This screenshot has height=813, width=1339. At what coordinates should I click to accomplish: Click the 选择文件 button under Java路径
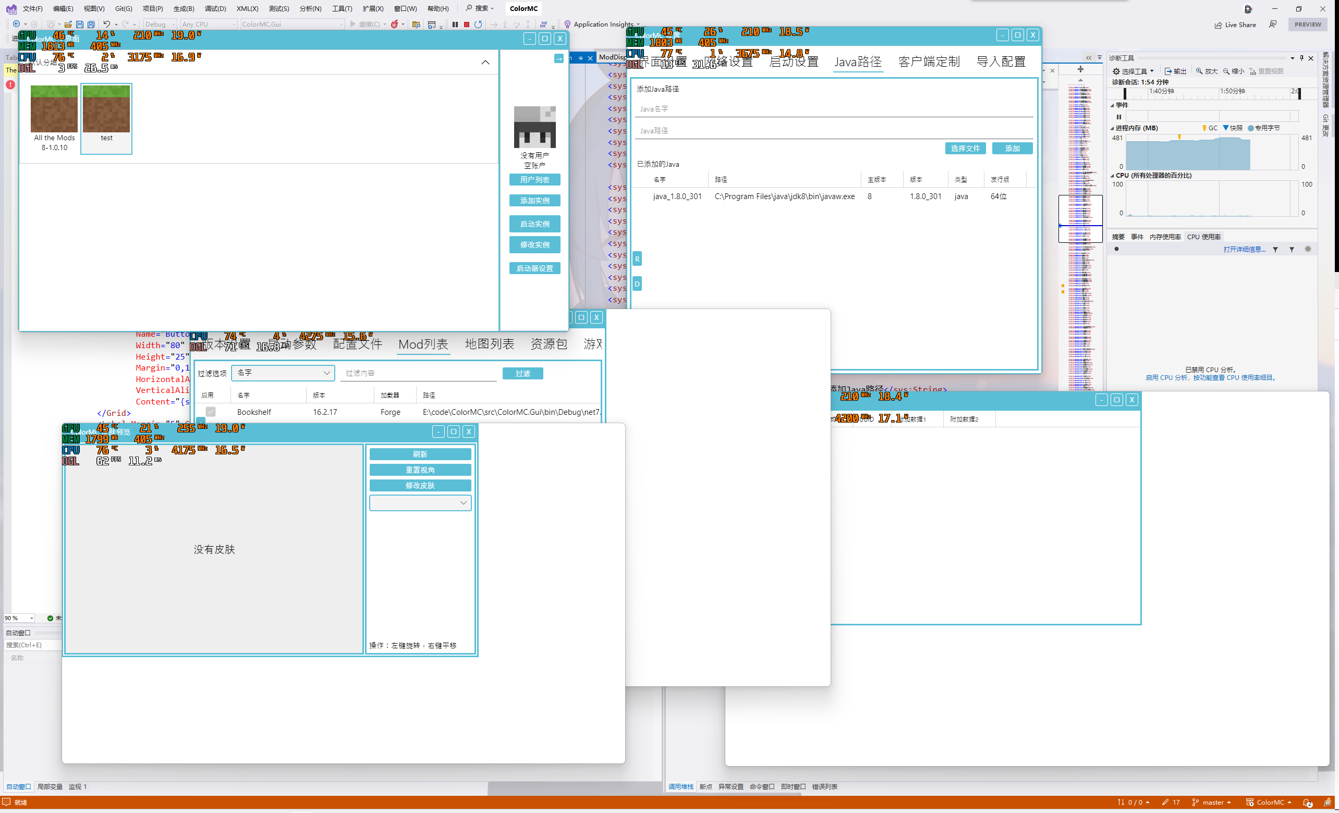click(x=965, y=147)
